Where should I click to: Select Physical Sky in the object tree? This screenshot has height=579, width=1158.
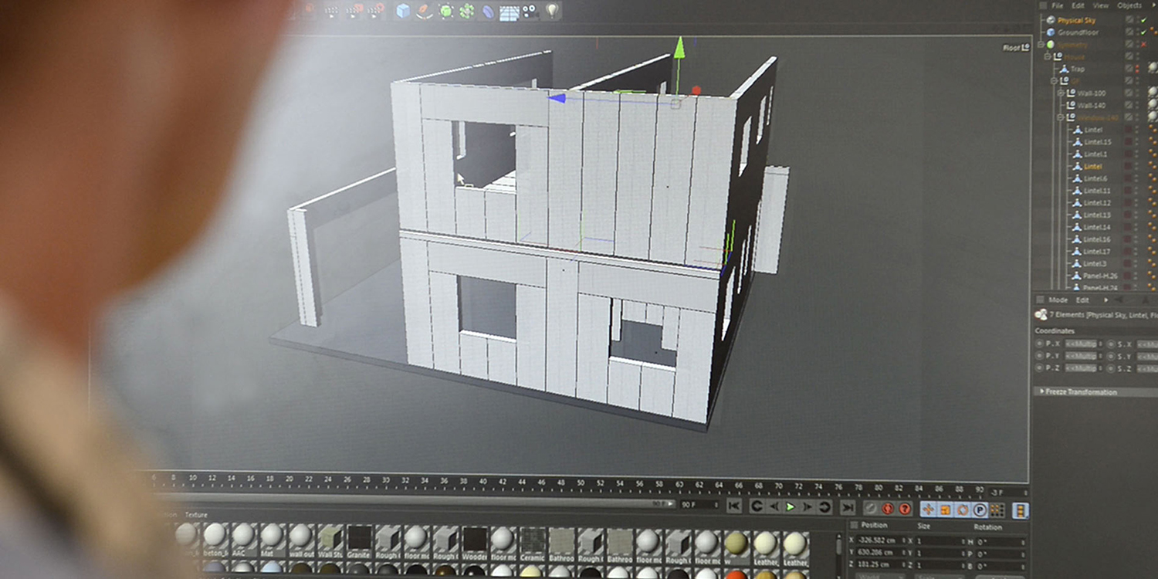(x=1077, y=20)
